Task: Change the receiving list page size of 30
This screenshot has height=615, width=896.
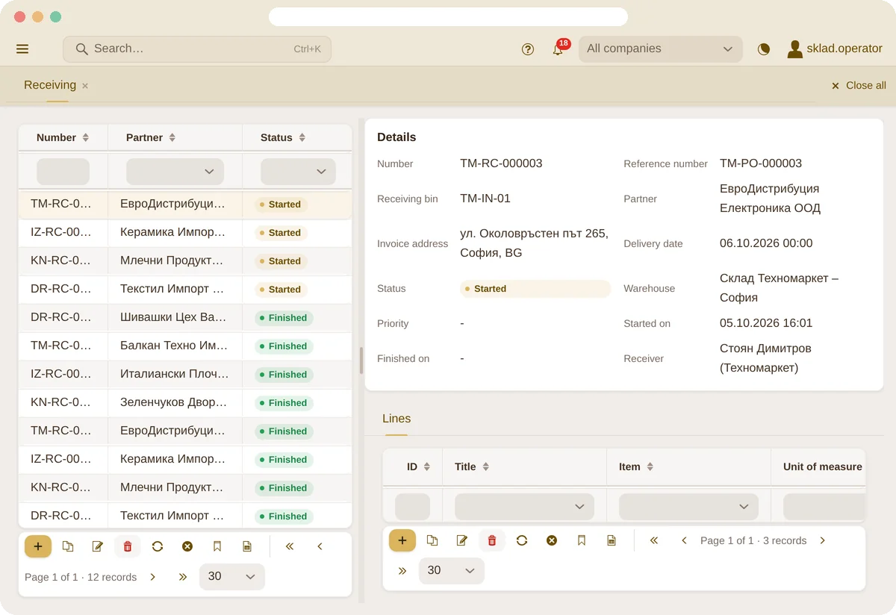Action: click(x=232, y=577)
